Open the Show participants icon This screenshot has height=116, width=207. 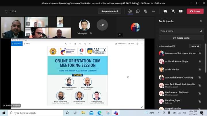point(130,11)
